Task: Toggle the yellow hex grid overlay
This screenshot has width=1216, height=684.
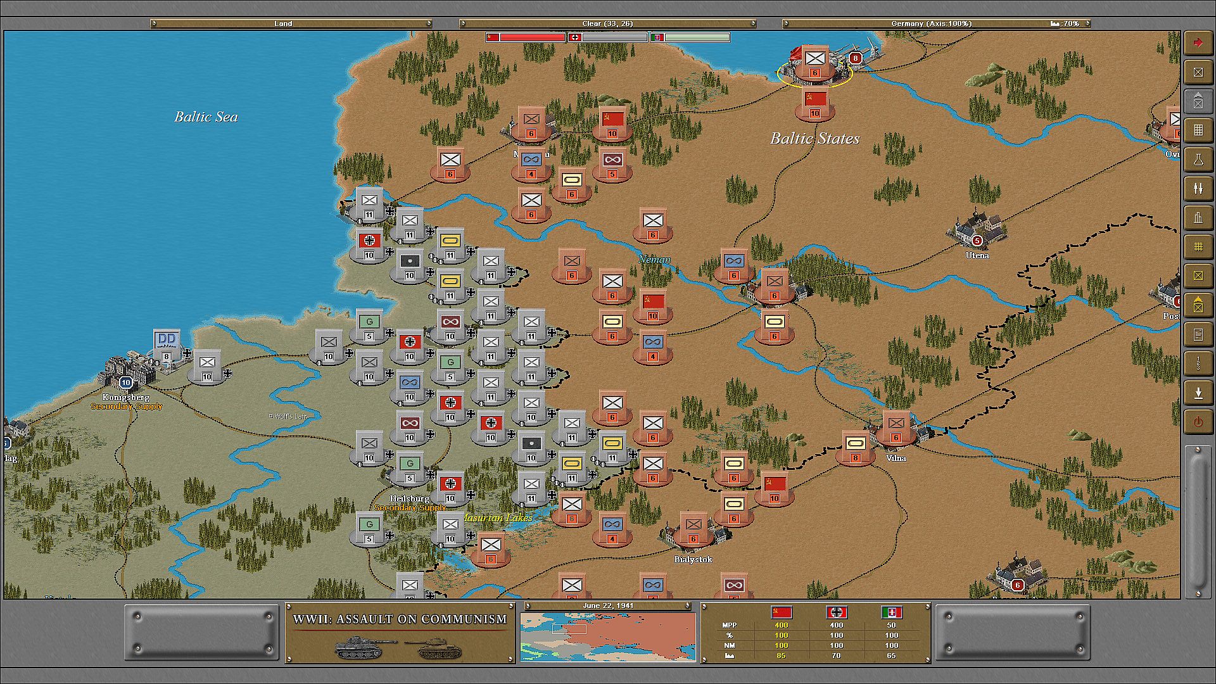Action: (x=1198, y=247)
